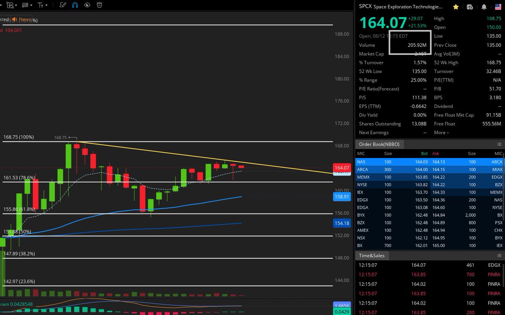Click the Free Float value 555.56M
The width and height of the screenshot is (505, 315).
492,124
